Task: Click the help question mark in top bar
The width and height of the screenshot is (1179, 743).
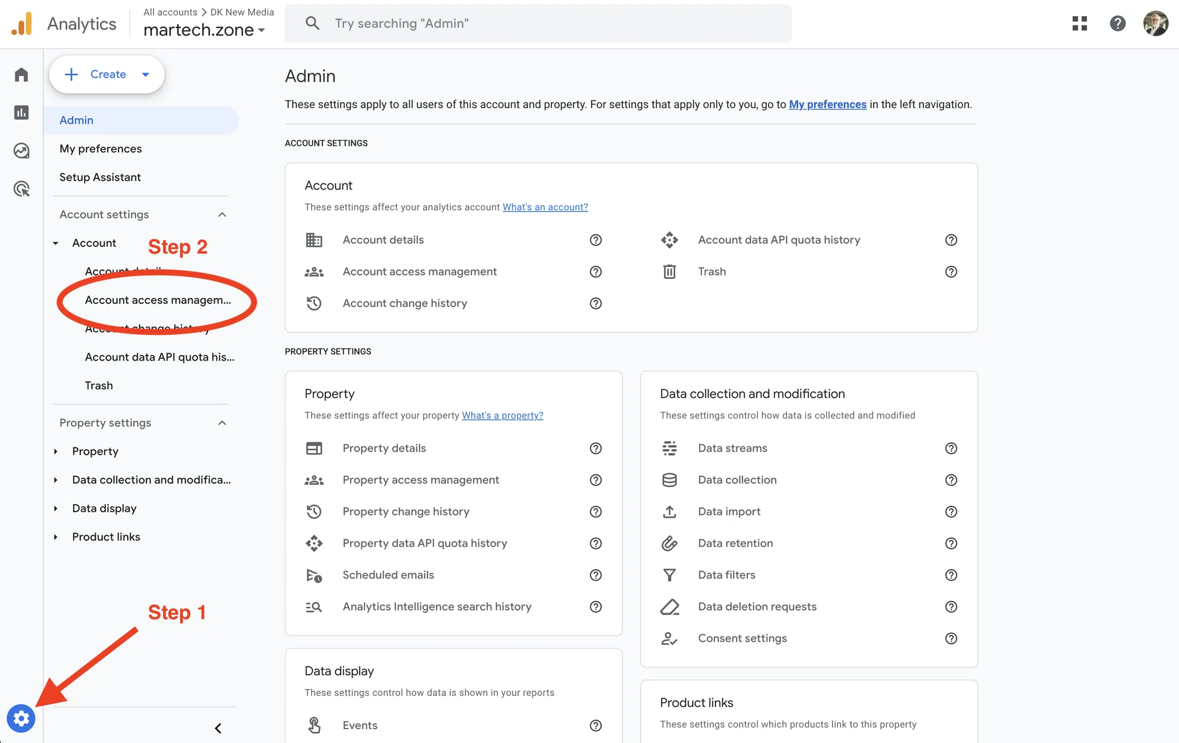Action: (1117, 24)
